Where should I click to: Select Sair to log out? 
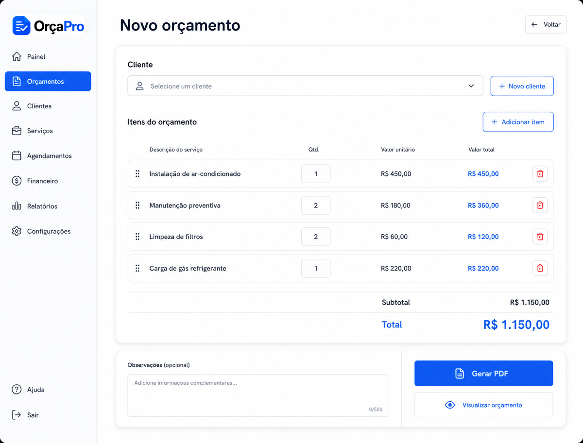coord(48,415)
